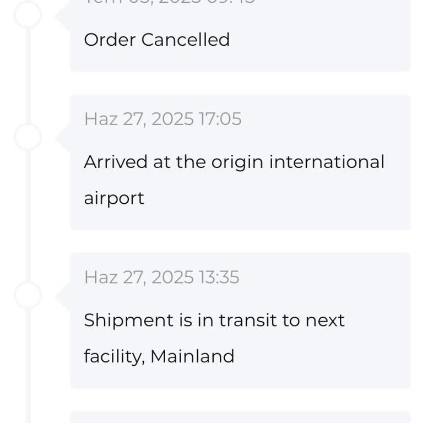The image size is (423, 423).
Task: Click the word Mainland in transit event
Action: pyautogui.click(x=192, y=356)
